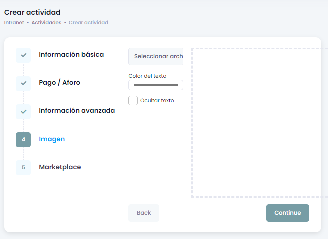Select the Imagen step label

(52, 139)
